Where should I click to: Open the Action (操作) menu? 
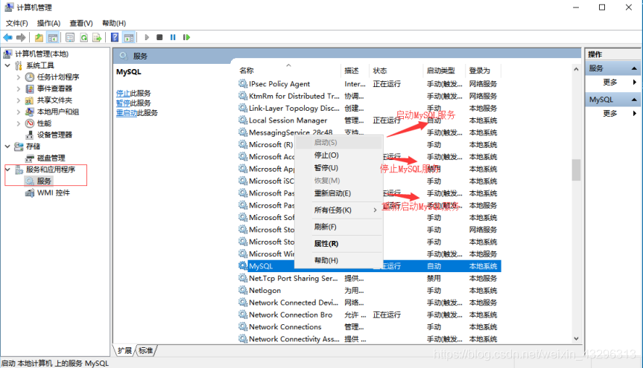[48, 23]
